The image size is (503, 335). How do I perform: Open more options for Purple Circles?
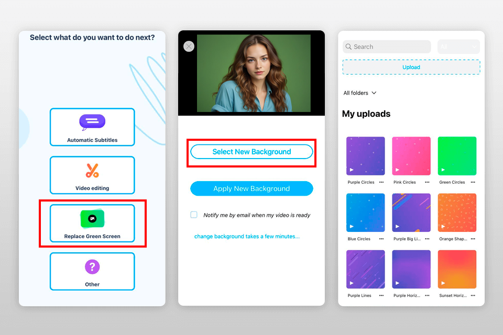[381, 182]
